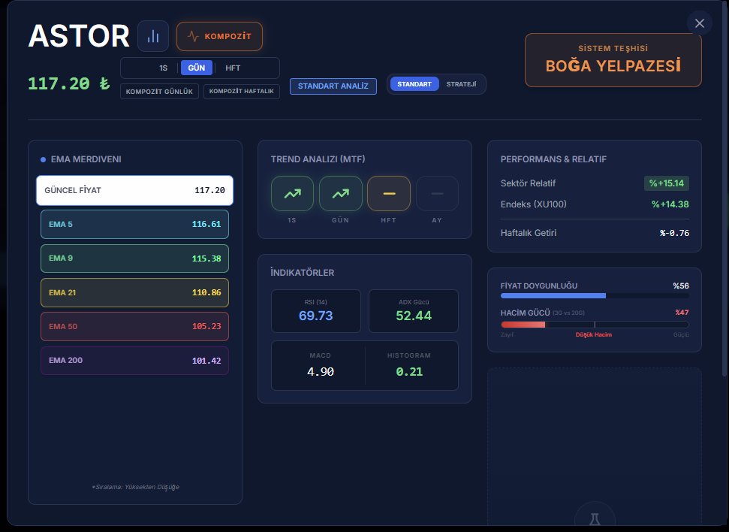Viewport: 729px width, 532px height.
Task: Switch to STRATEJİ mode toggle
Action: pos(461,84)
